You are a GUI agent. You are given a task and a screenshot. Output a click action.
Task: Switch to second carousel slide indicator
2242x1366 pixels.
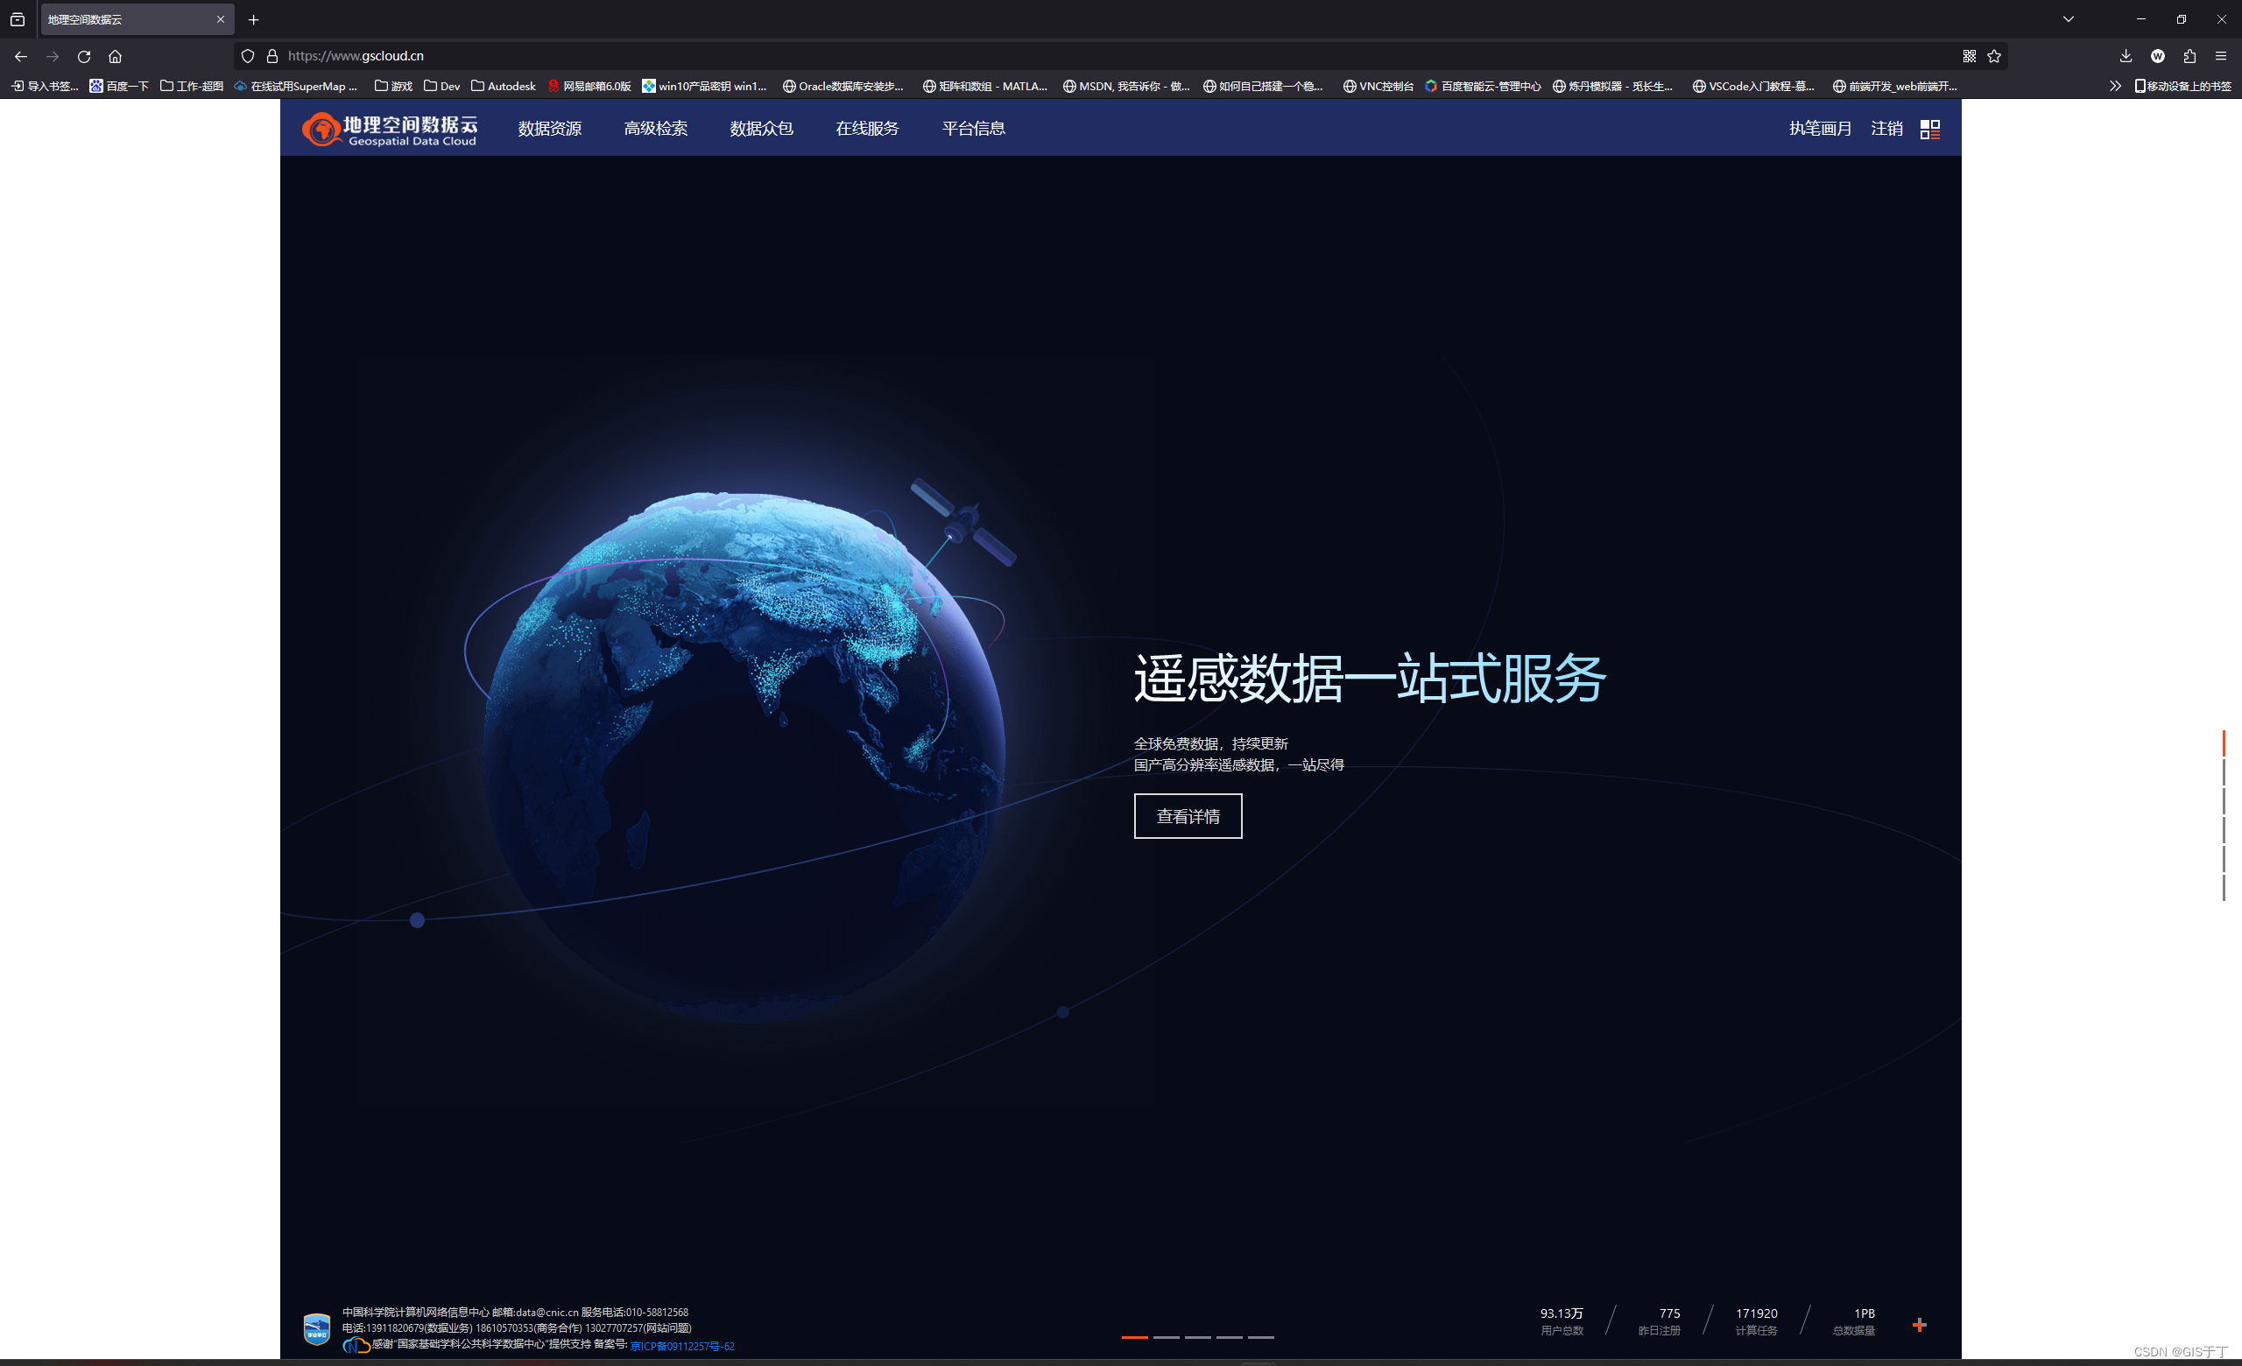point(1166,1337)
